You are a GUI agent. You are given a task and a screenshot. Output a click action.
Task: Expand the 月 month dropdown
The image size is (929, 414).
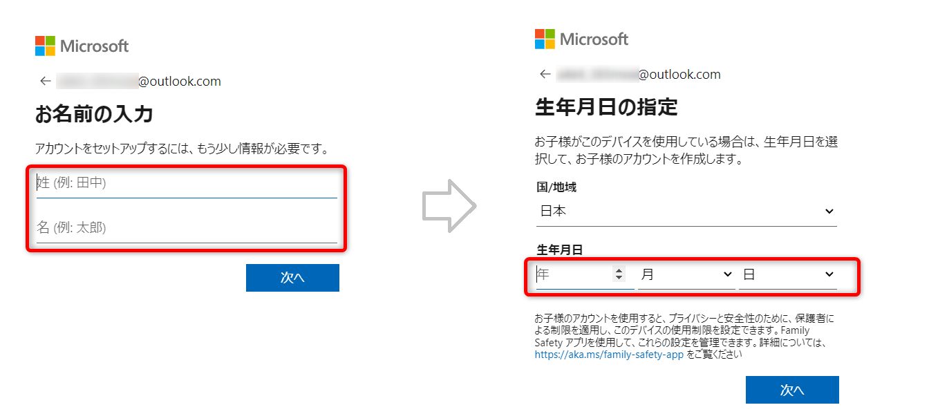pos(686,275)
